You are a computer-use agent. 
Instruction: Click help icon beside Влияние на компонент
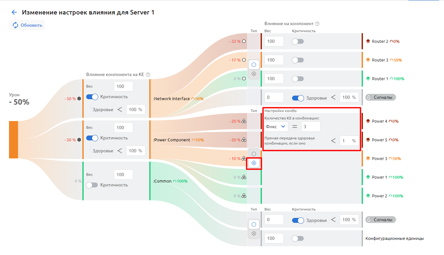point(317,24)
